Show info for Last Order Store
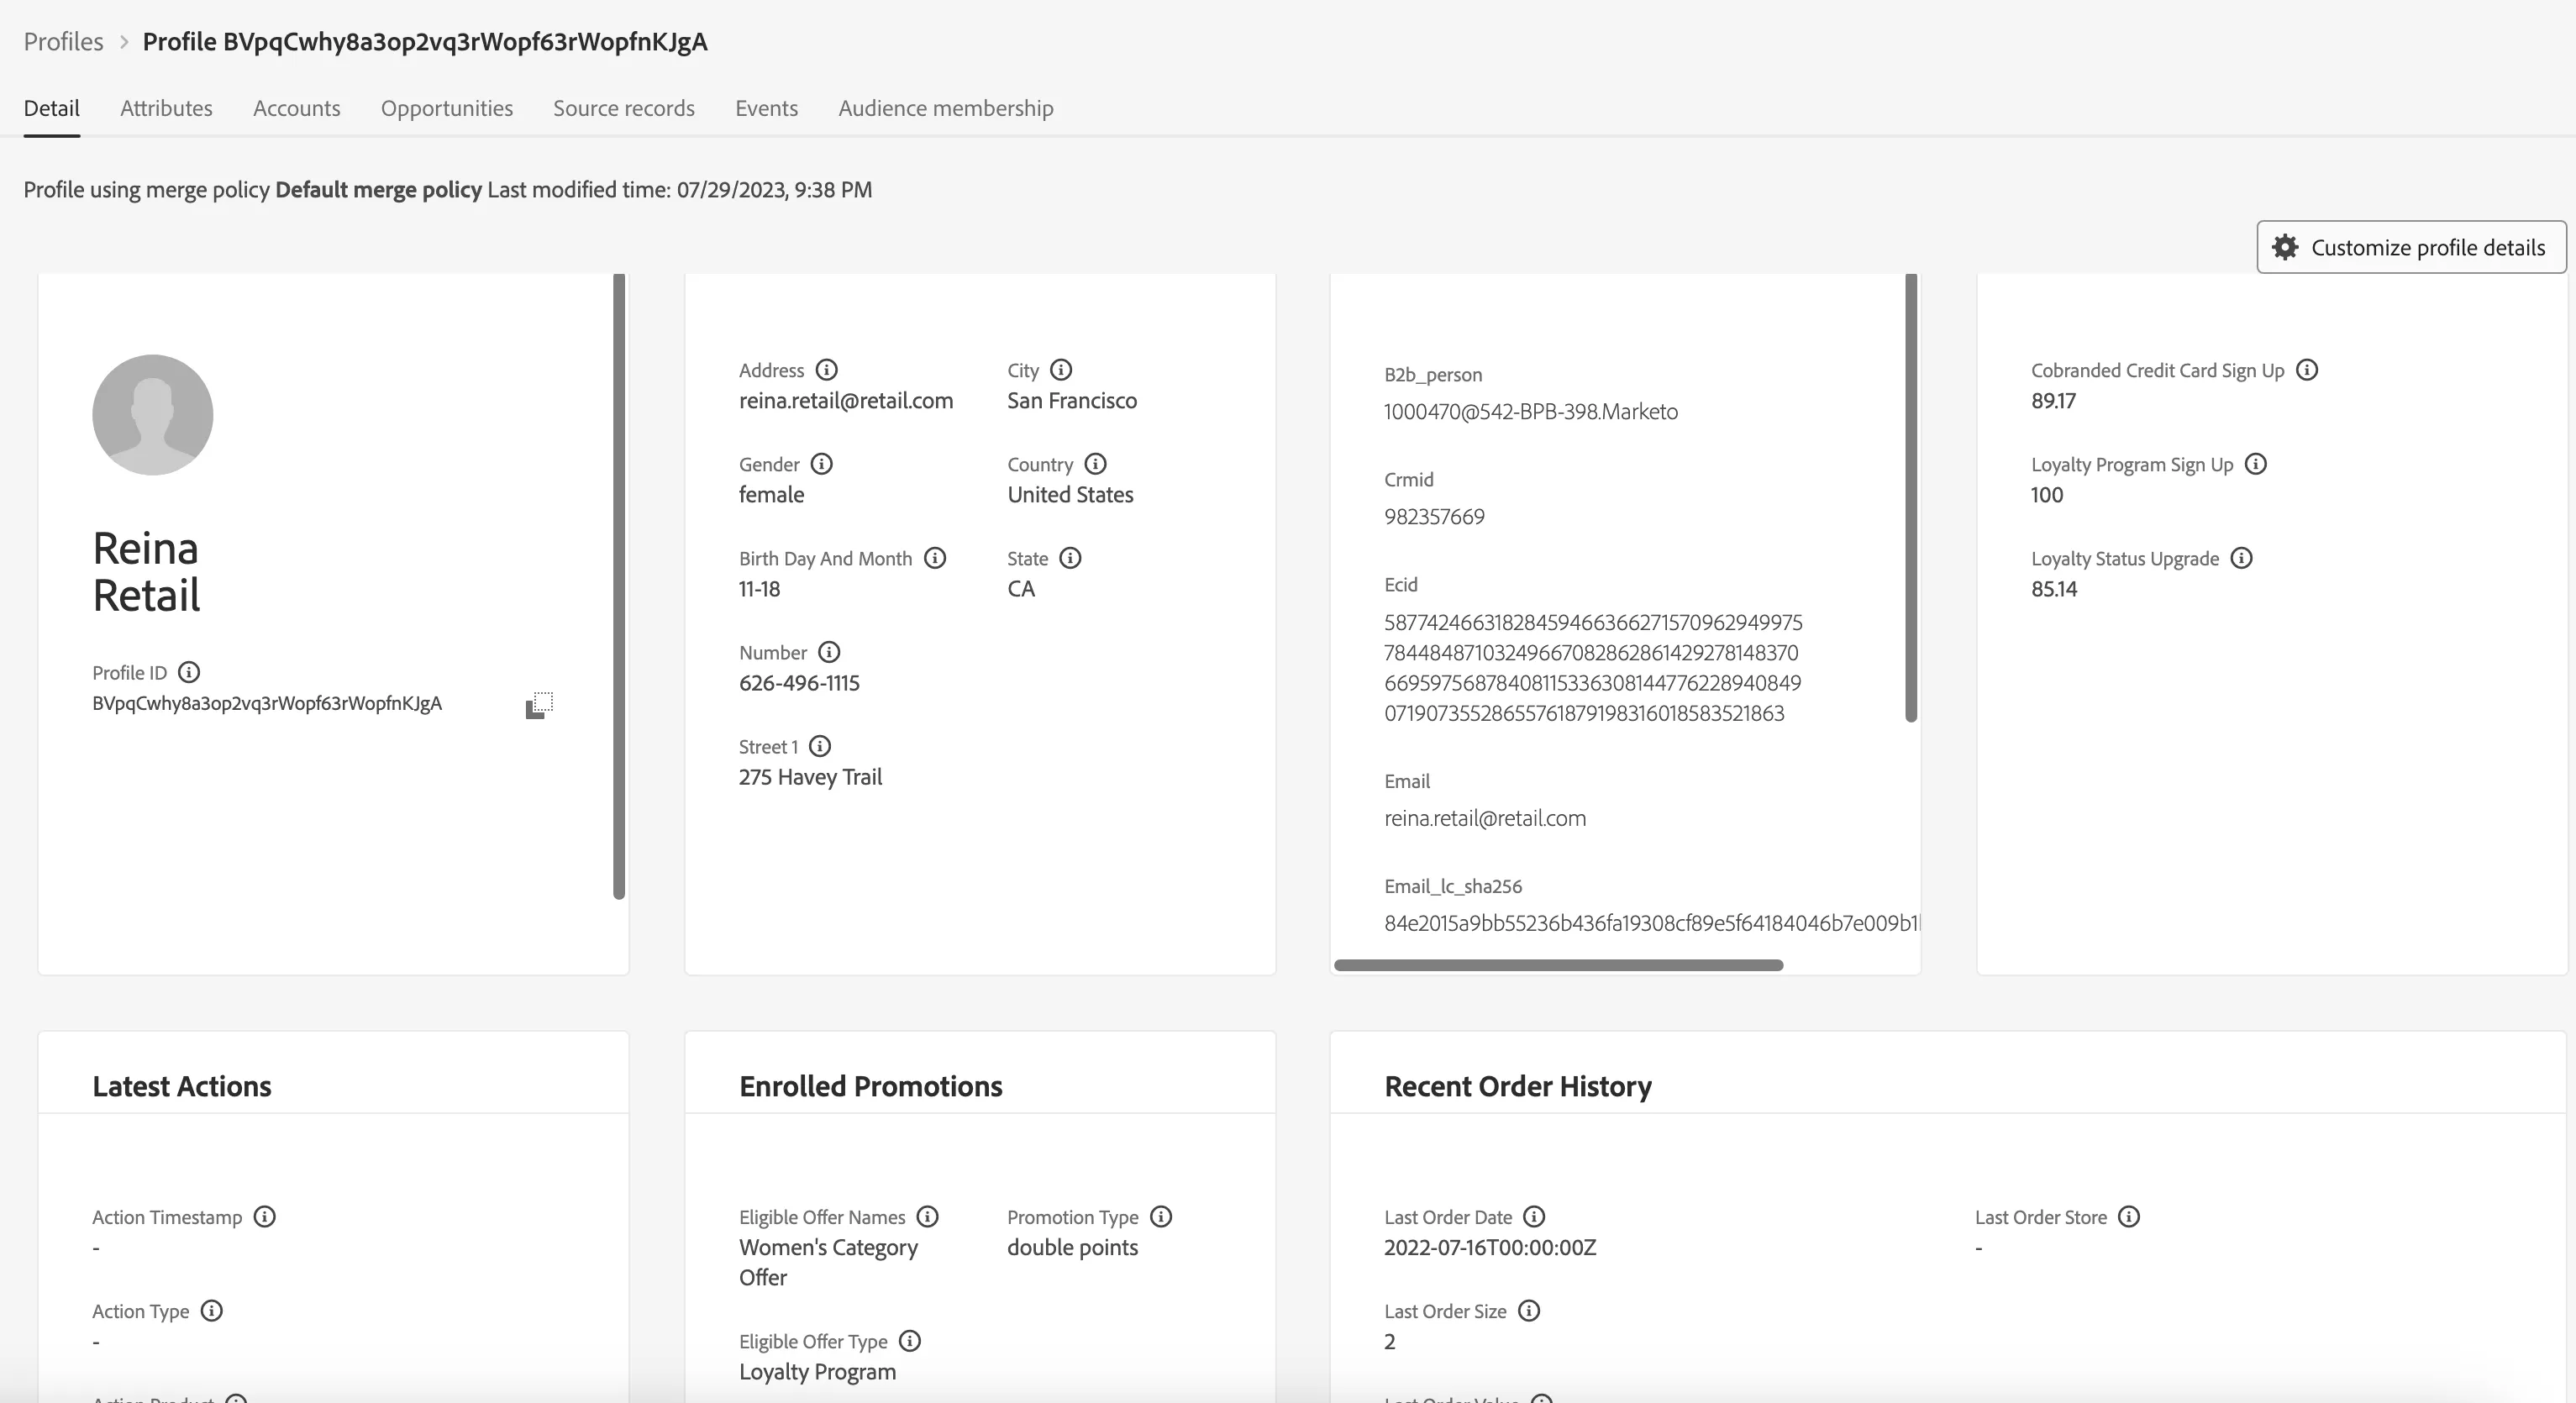 tap(2128, 1217)
